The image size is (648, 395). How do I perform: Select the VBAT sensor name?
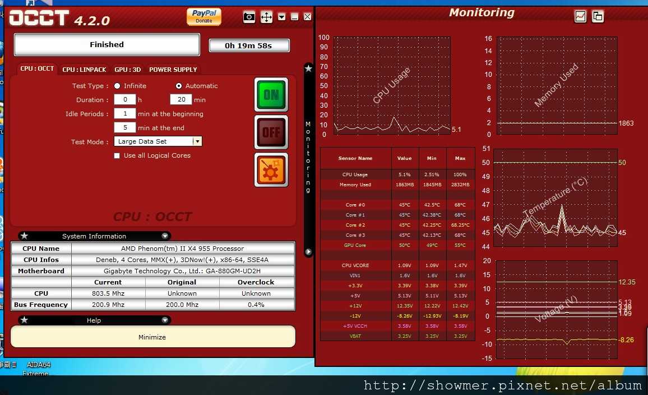pyautogui.click(x=355, y=336)
